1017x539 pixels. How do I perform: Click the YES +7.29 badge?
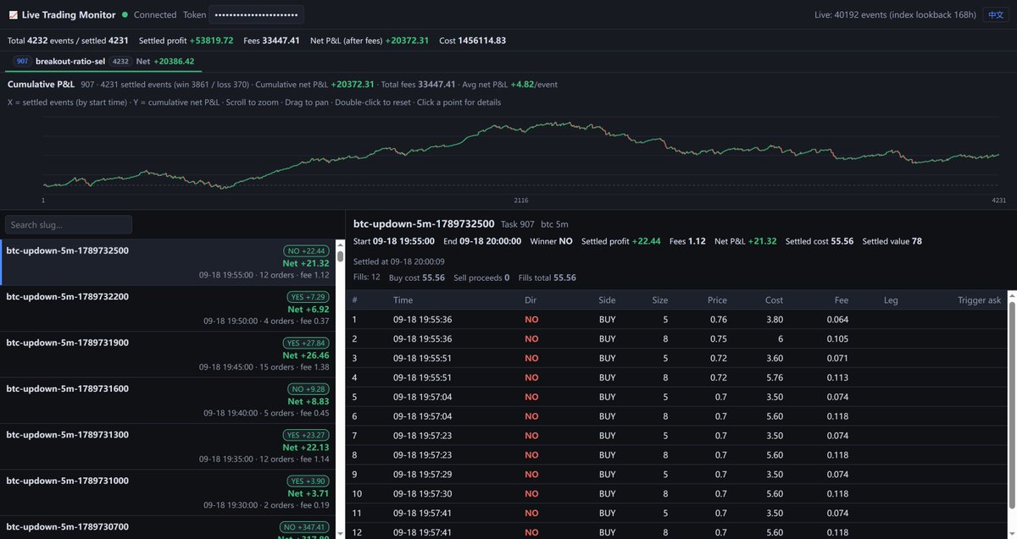pyautogui.click(x=307, y=297)
